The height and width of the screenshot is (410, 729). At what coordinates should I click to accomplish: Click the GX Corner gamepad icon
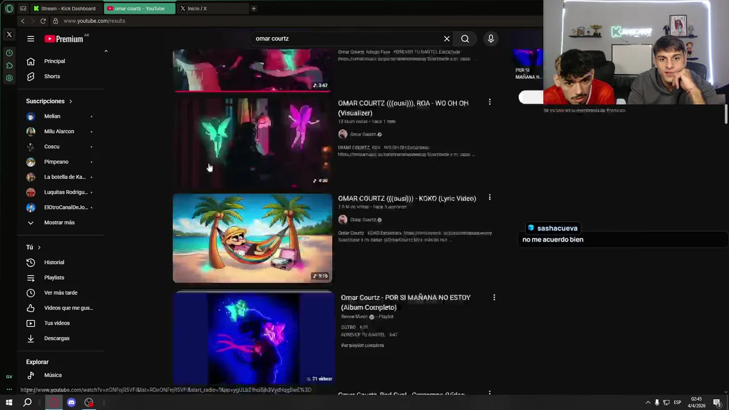click(x=23, y=9)
